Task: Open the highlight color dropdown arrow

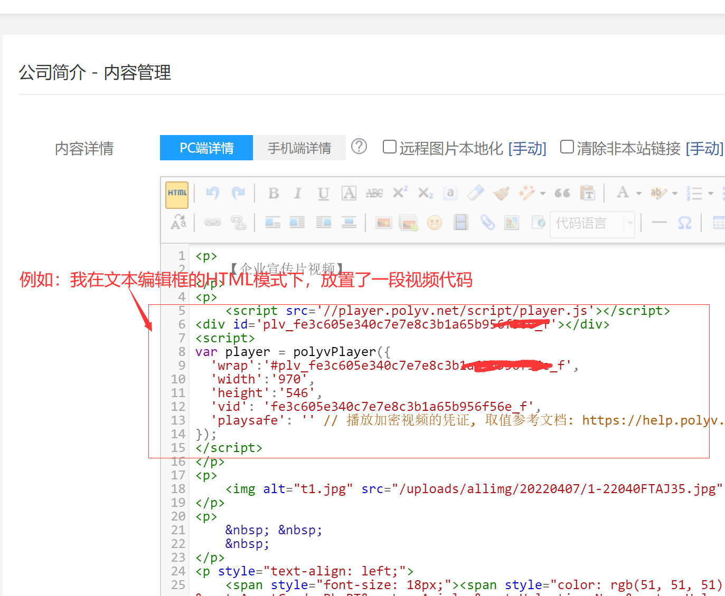Action: coord(675,194)
